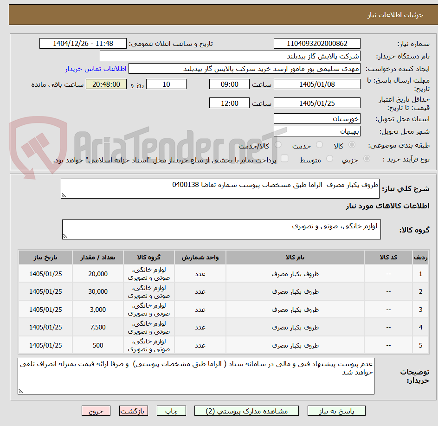The height and width of the screenshot is (426, 438).
Task: Click the date 1405/01/25 in row 4
Action: click(45, 328)
